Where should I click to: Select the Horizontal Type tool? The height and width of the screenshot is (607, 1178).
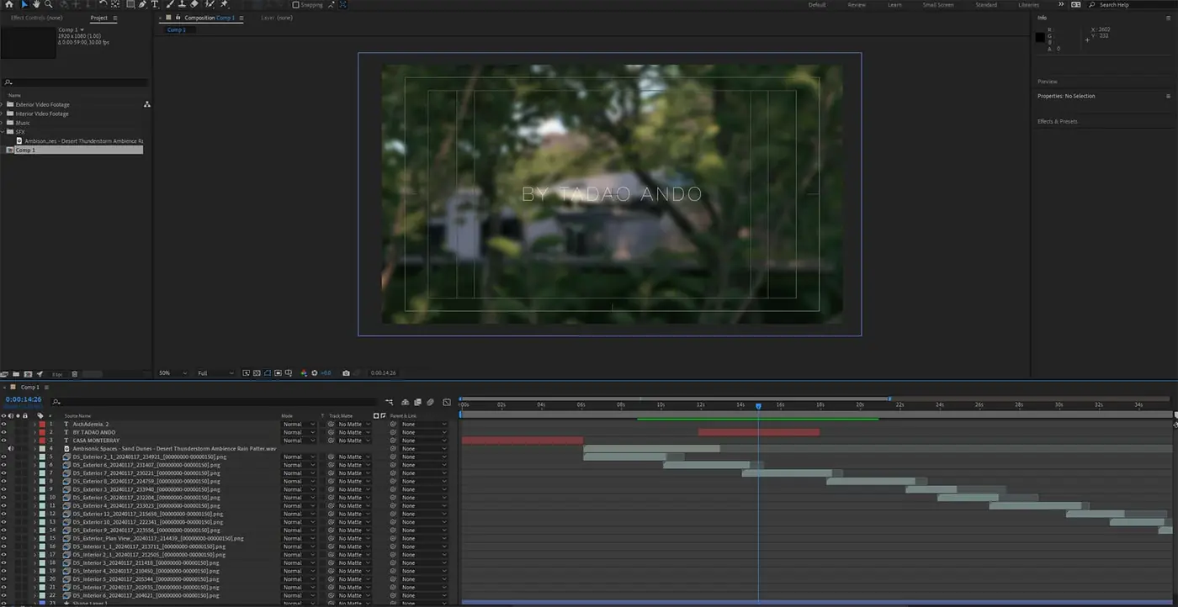tap(155, 4)
